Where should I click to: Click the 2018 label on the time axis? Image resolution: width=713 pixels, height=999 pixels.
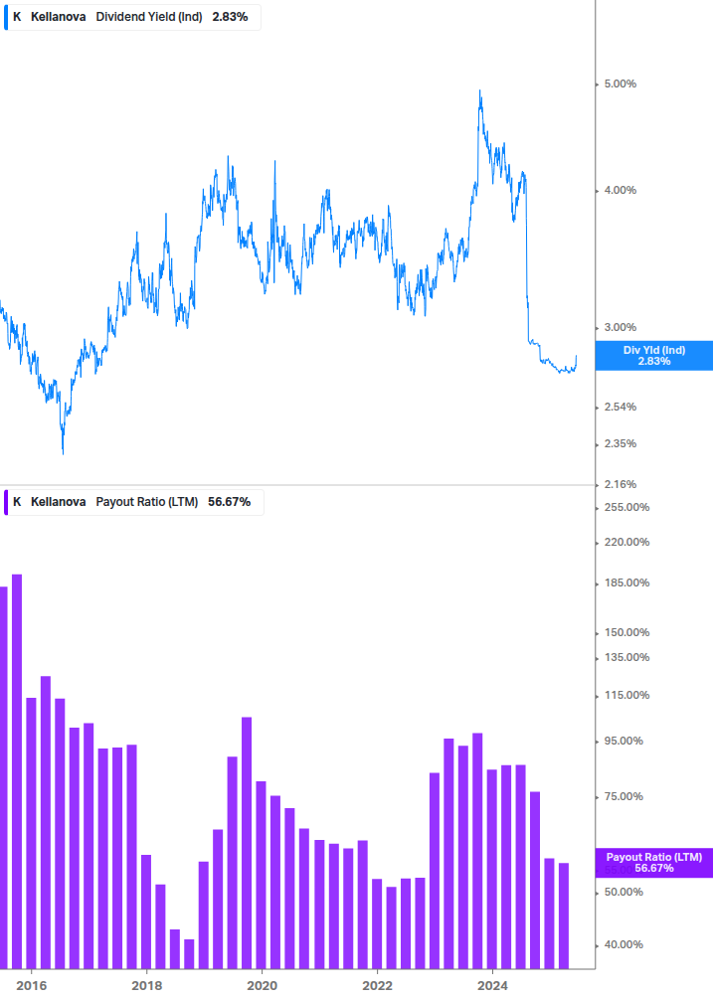(x=146, y=986)
